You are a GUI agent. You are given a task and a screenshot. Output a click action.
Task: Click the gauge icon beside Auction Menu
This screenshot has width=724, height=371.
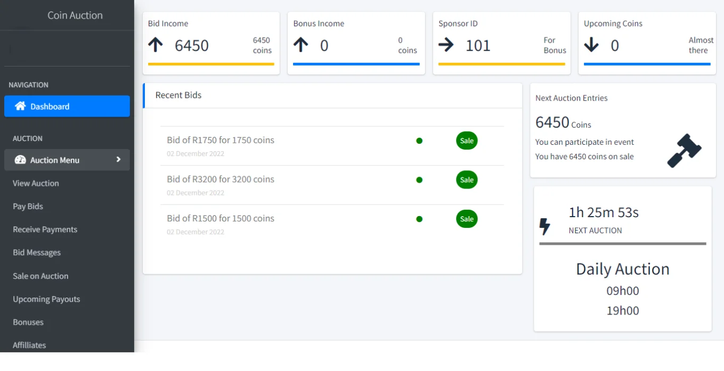click(x=20, y=160)
